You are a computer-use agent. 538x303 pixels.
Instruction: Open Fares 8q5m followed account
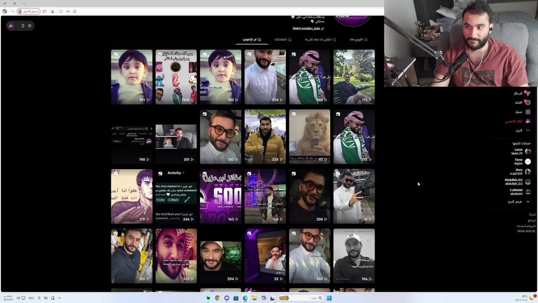(x=522, y=162)
